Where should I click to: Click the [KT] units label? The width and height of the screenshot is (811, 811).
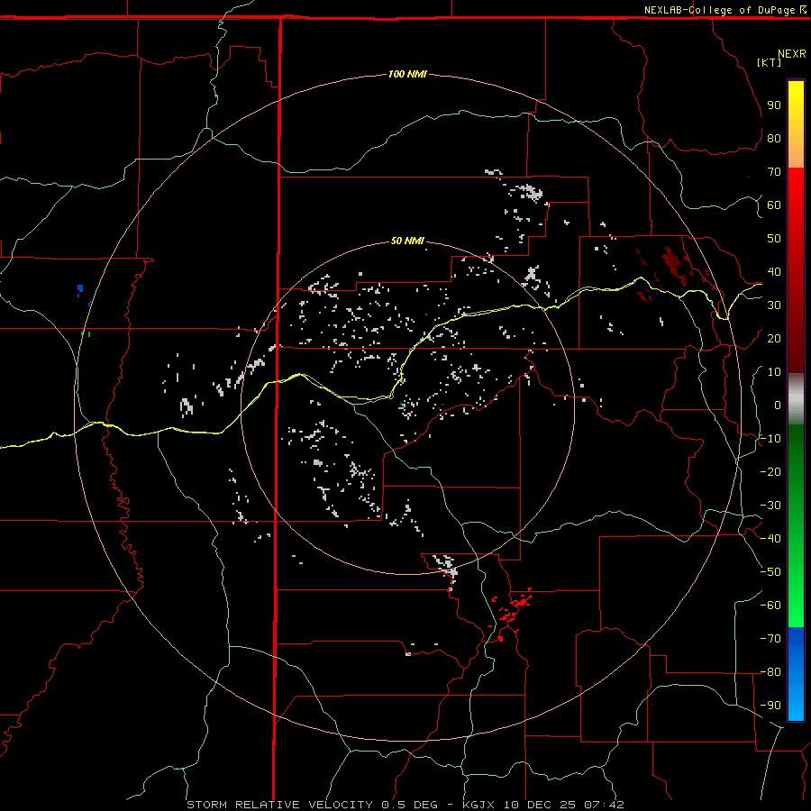coord(770,62)
